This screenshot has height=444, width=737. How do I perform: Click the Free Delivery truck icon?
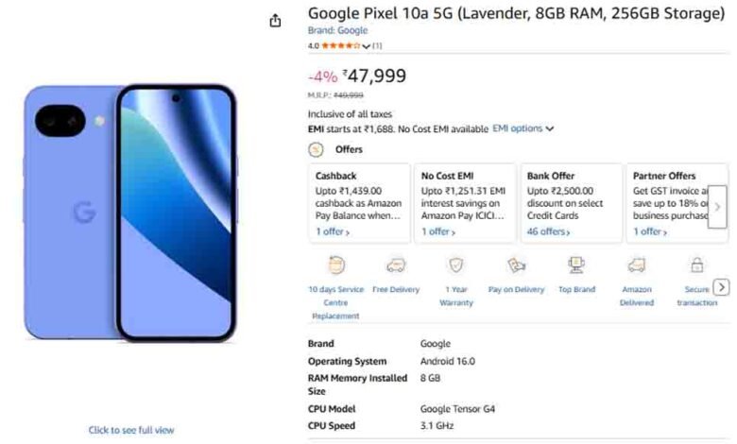(x=396, y=265)
